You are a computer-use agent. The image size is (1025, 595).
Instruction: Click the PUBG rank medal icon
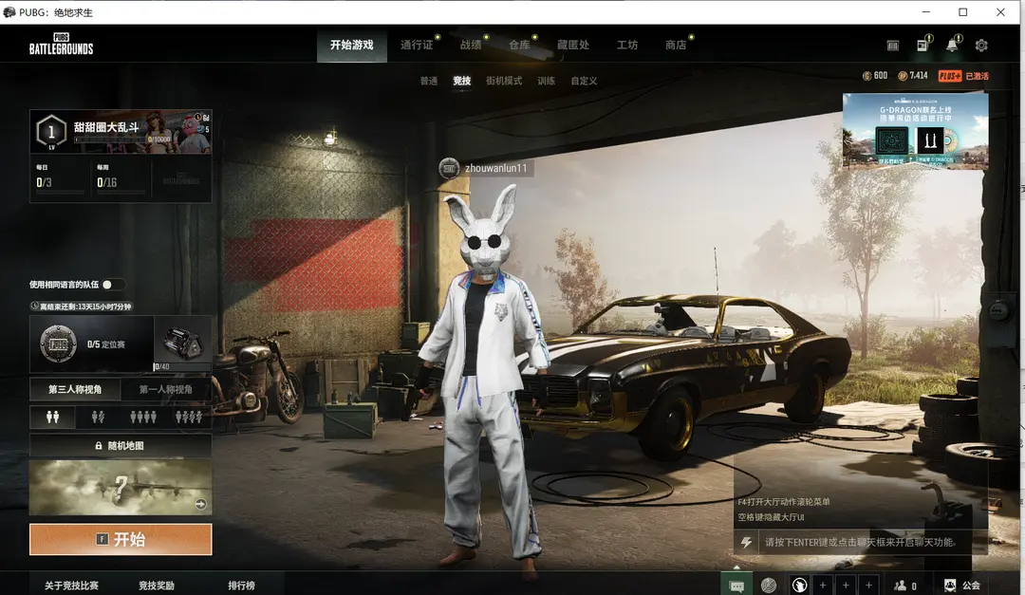[x=58, y=344]
